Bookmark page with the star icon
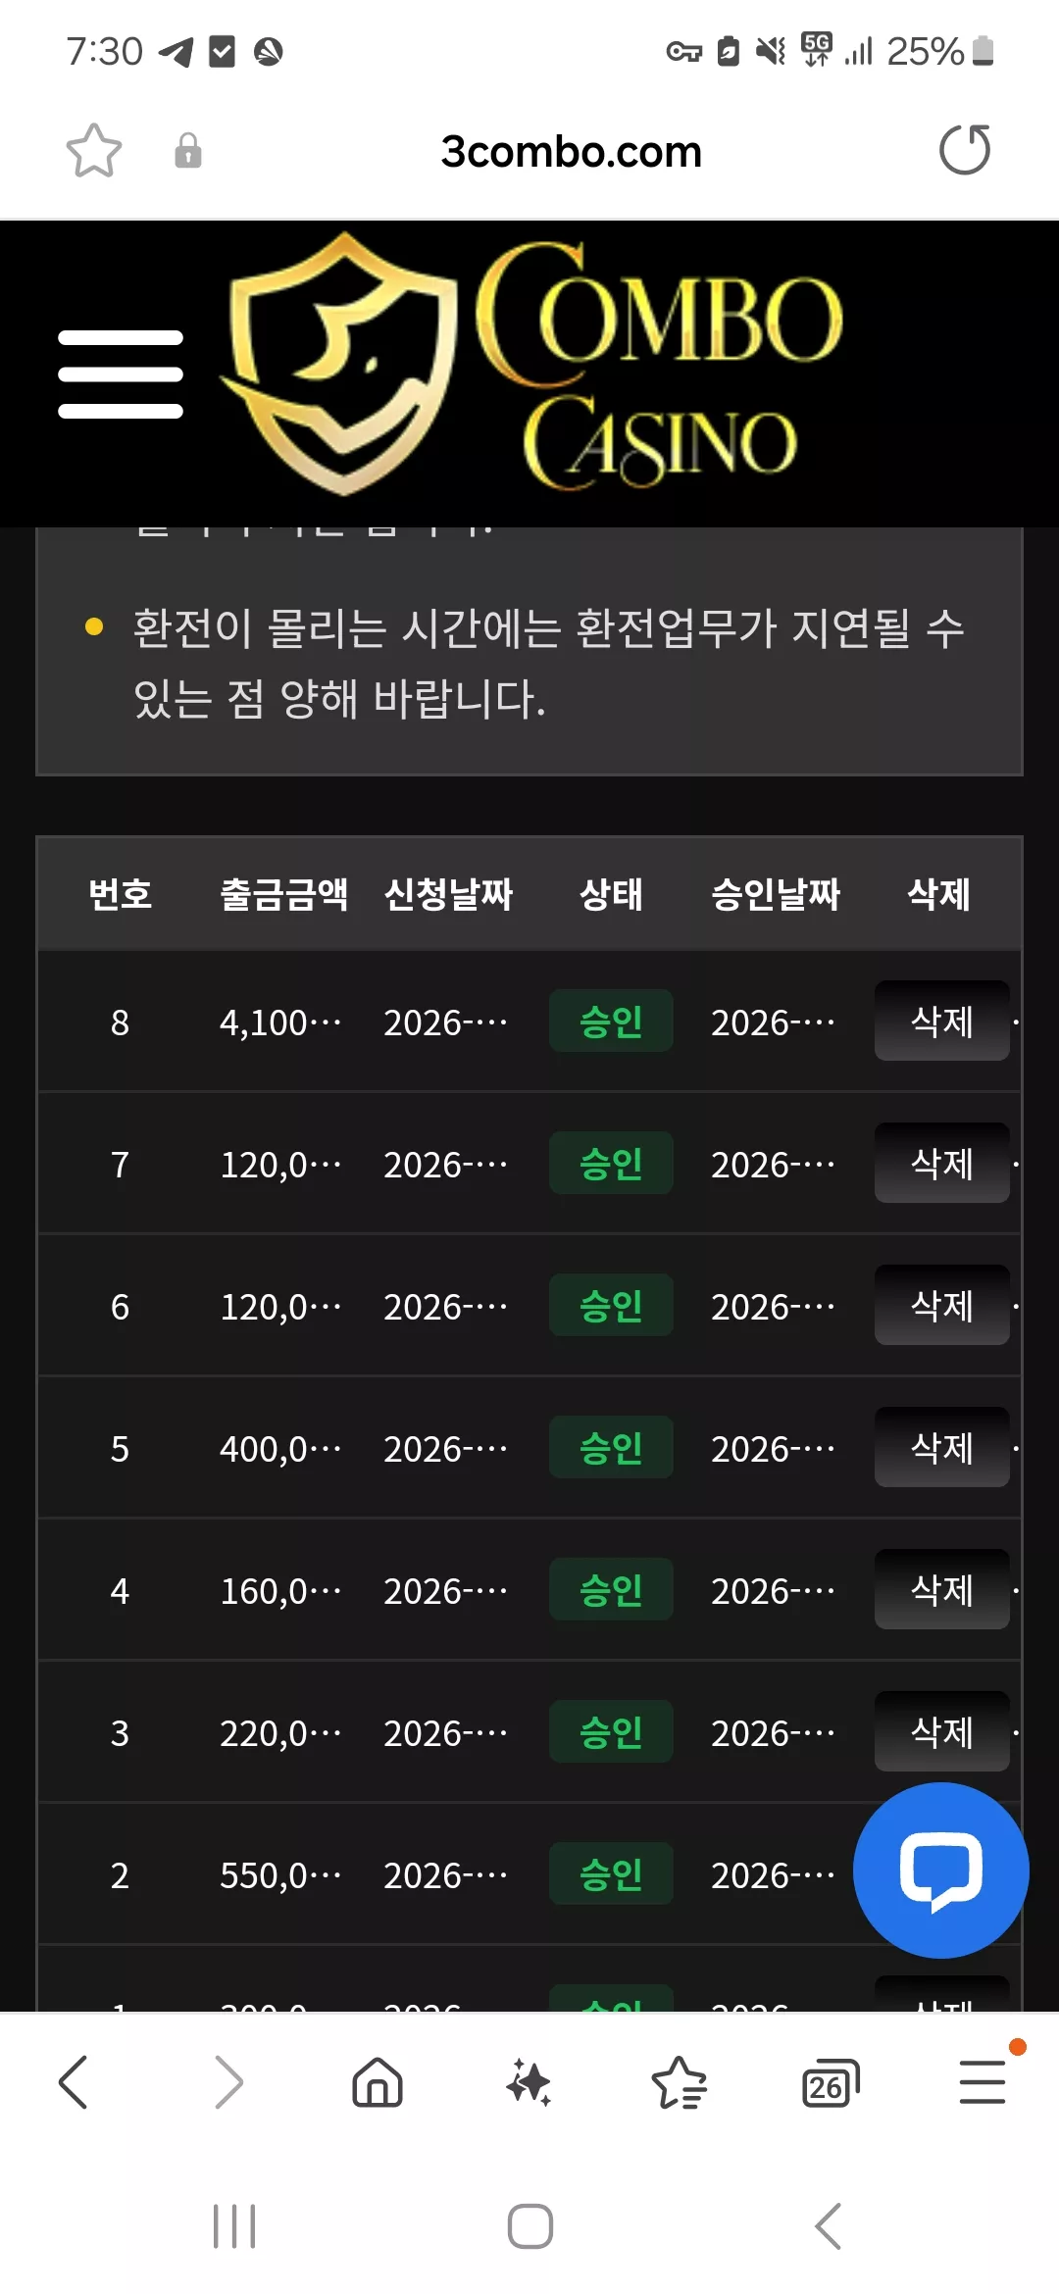This screenshot has height=2294, width=1059. [x=94, y=151]
